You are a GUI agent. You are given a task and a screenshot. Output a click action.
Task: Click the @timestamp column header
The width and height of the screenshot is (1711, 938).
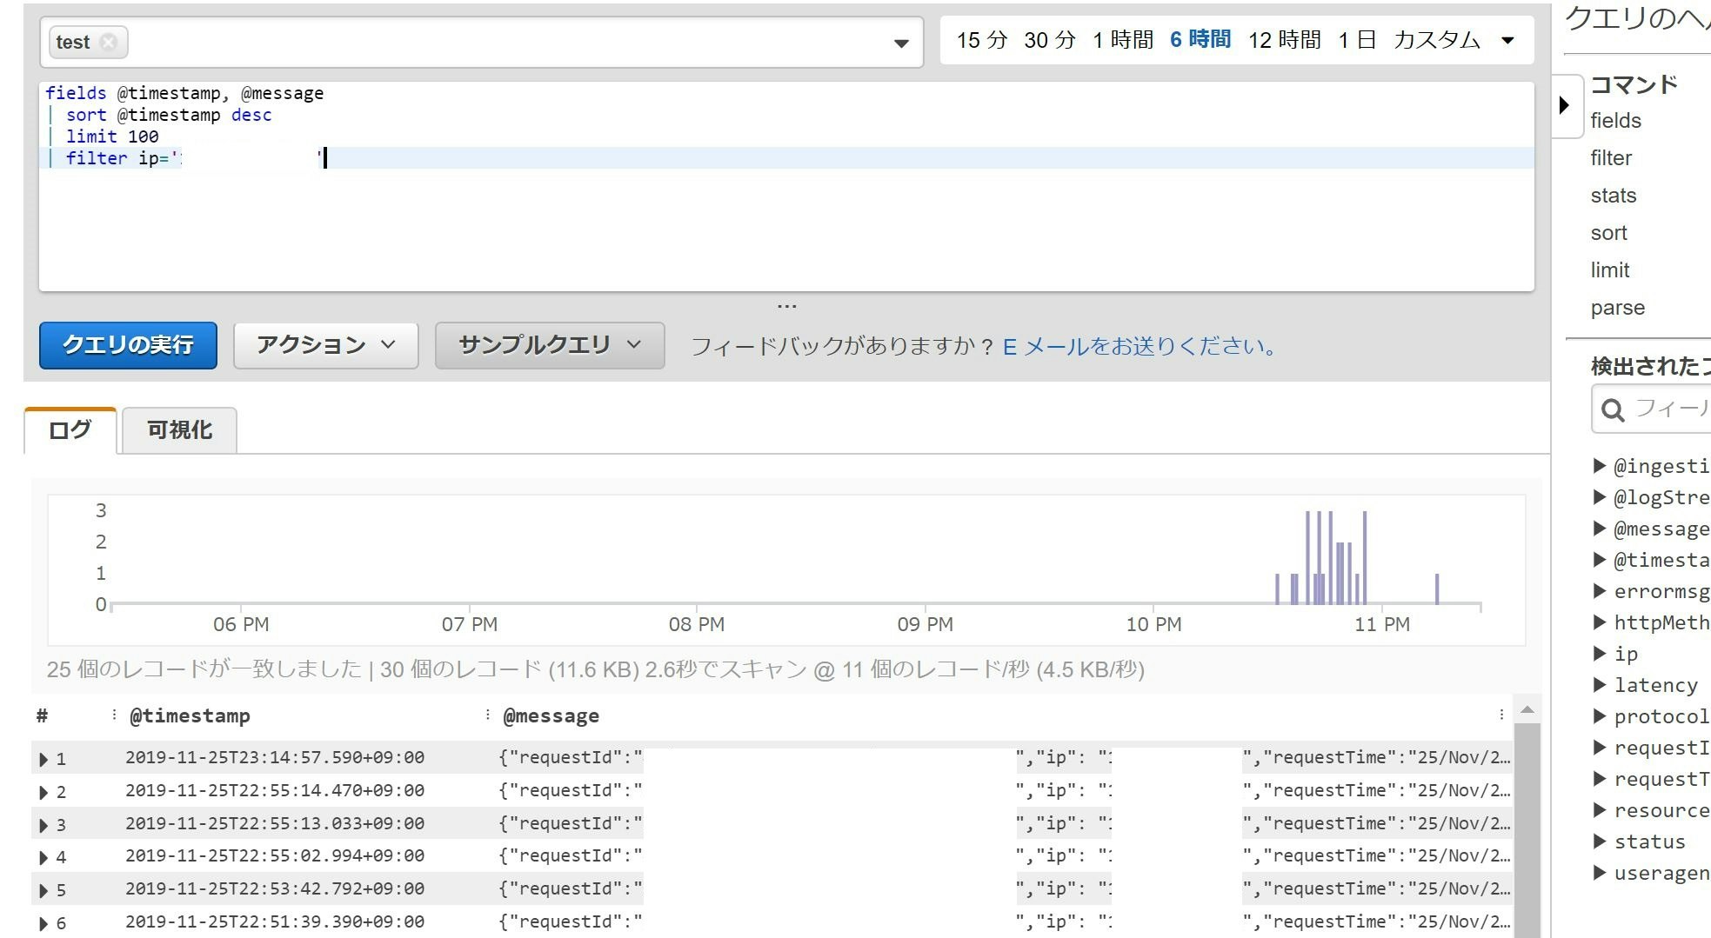(190, 716)
